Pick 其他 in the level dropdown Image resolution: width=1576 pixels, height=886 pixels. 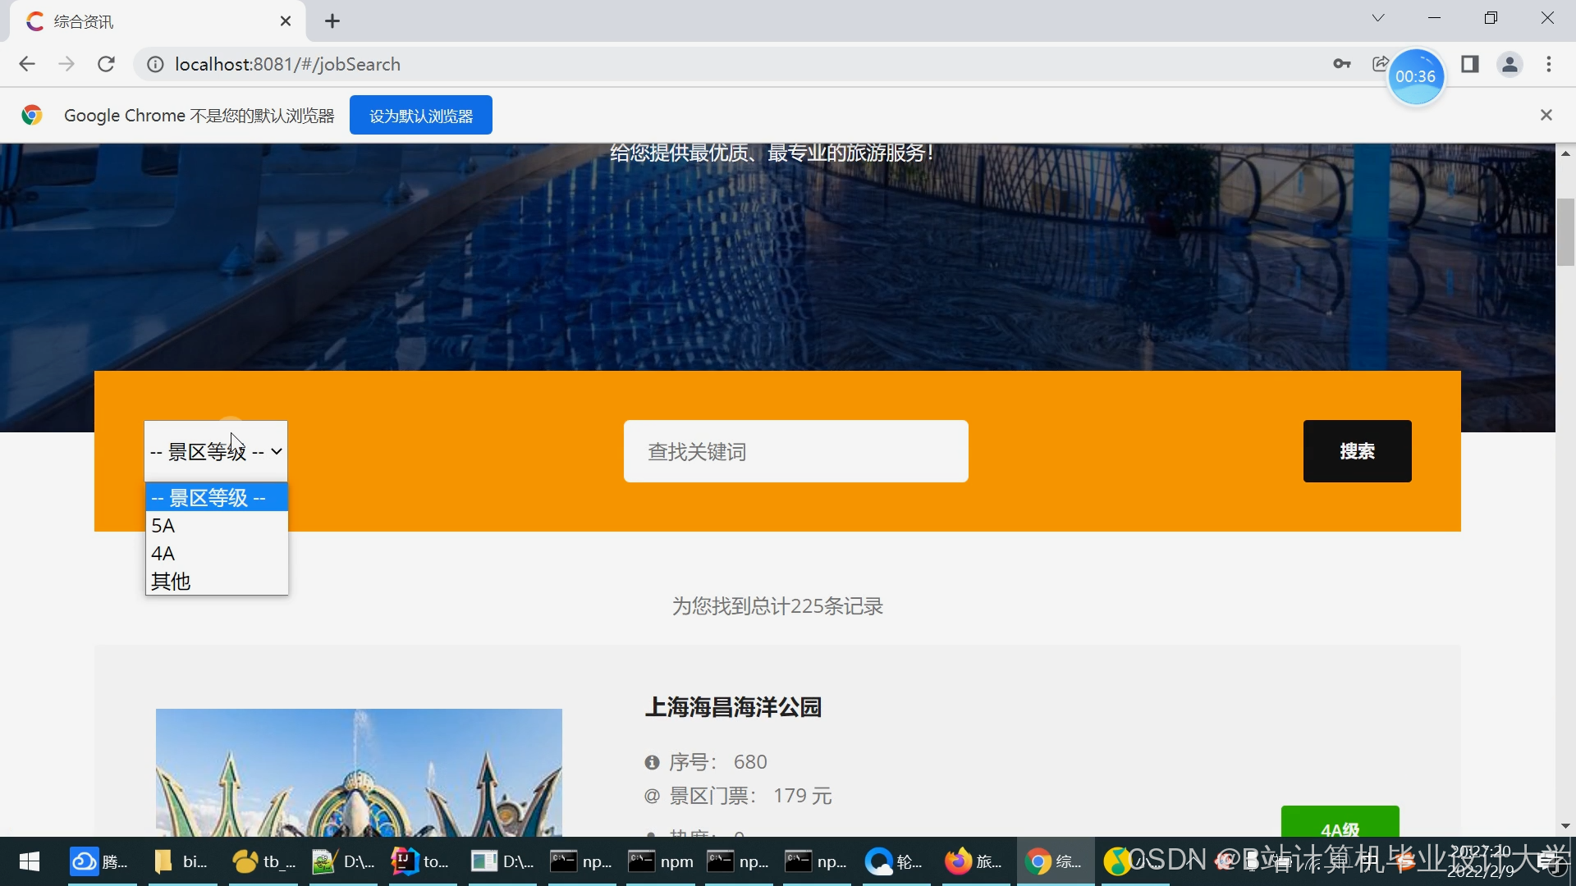pos(216,582)
